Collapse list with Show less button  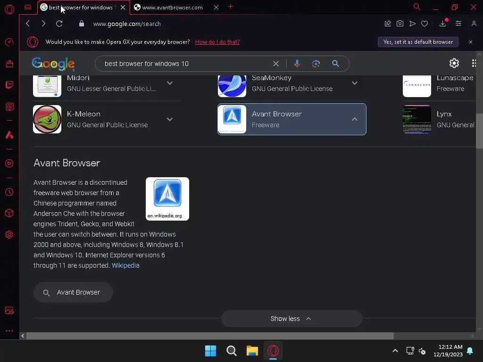291,319
